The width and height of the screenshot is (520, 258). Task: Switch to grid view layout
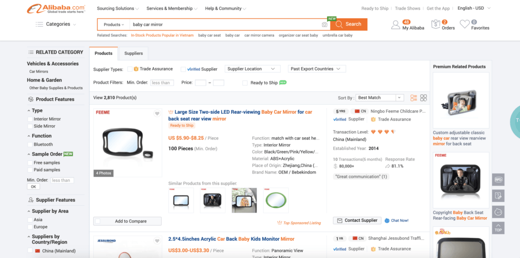[424, 98]
